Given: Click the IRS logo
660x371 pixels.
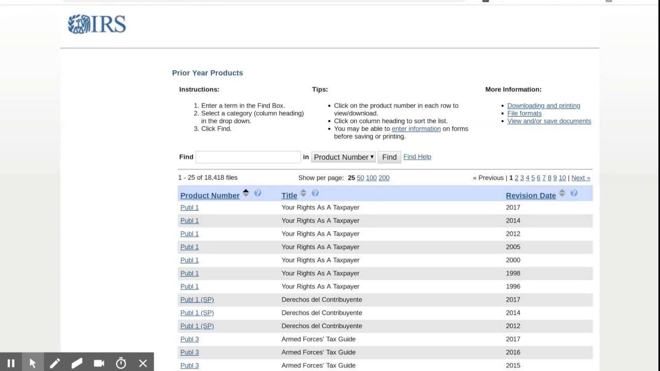Looking at the screenshot, I should click(97, 24).
